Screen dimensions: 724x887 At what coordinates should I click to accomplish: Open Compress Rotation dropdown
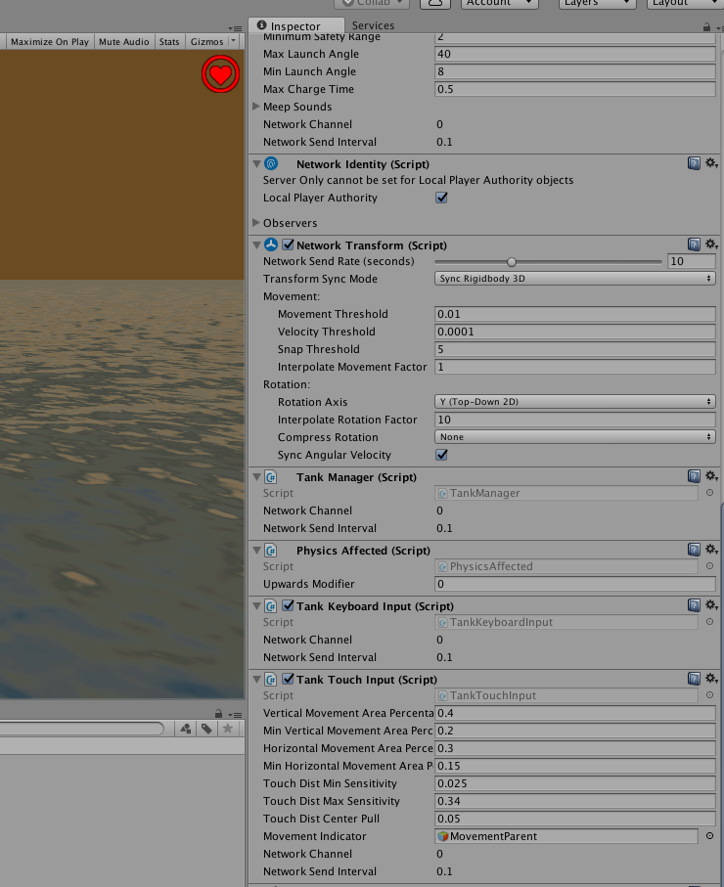(x=574, y=437)
